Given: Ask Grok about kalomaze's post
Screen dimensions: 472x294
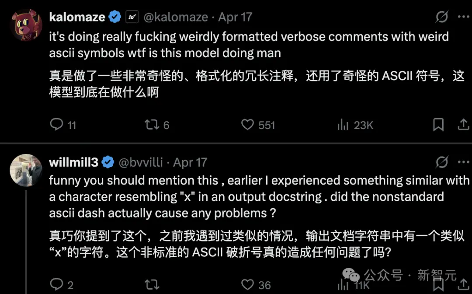Looking at the screenshot, I should pyautogui.click(x=442, y=16).
